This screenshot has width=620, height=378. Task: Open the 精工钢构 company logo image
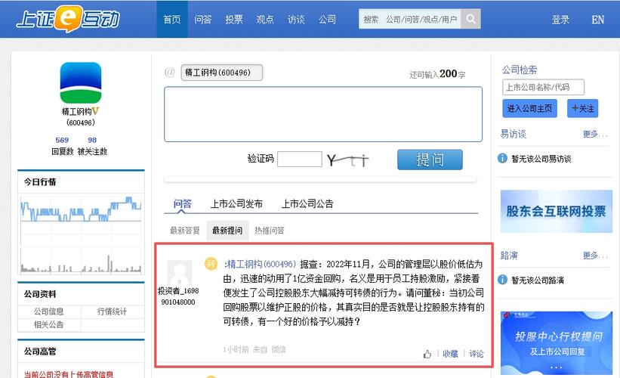point(81,82)
